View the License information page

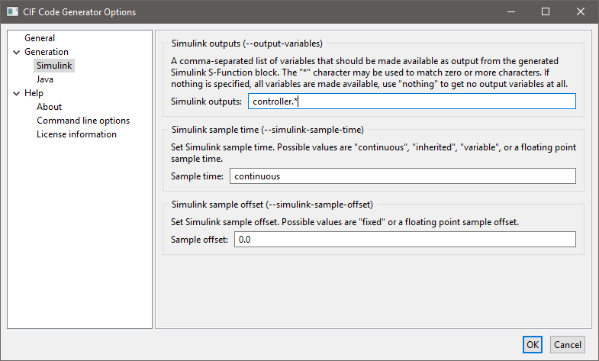tap(76, 134)
